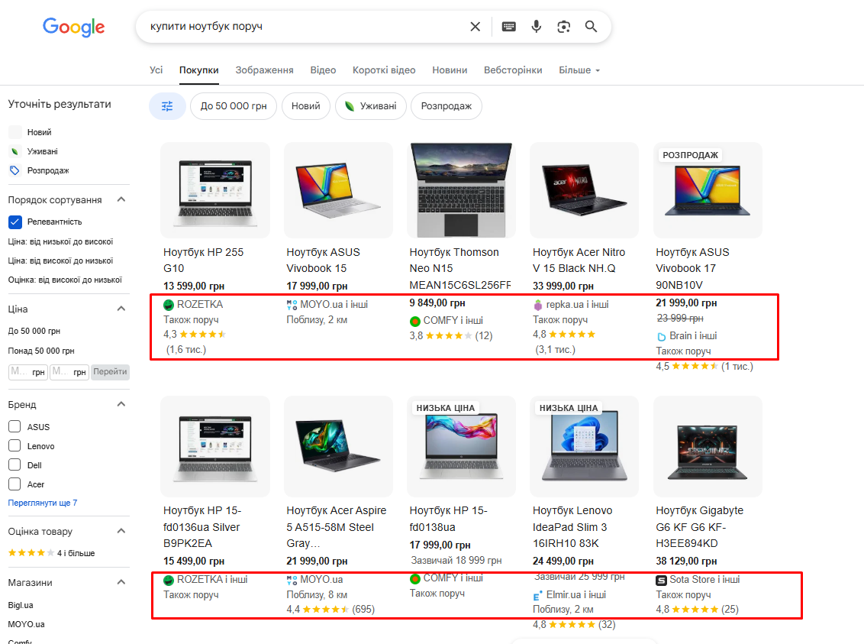Click Переглянути ще 7 brands link
The image size is (864, 644).
click(x=43, y=503)
